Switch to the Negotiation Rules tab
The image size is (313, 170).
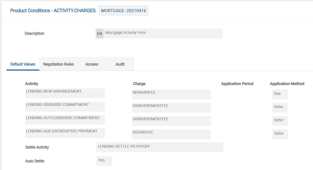(58, 64)
